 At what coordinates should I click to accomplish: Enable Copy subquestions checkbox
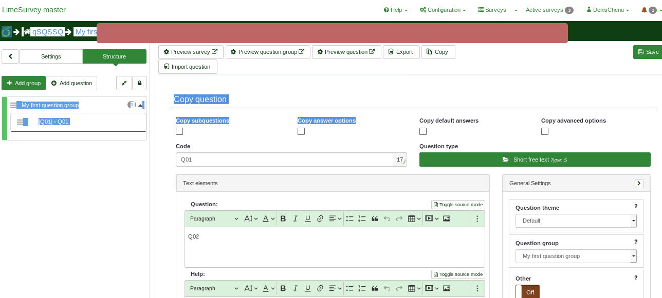tap(179, 131)
